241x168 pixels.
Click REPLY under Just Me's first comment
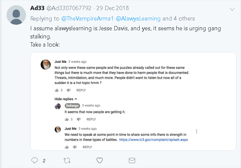point(81,90)
